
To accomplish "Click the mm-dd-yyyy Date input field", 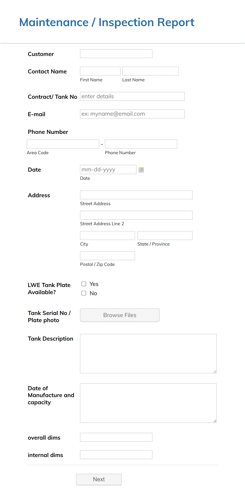I will tap(108, 169).
